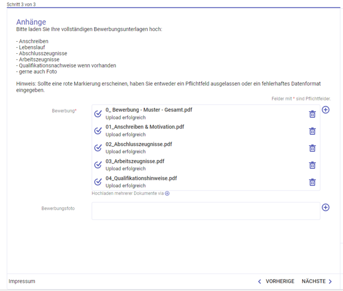This screenshot has height=291, width=343.
Task: Click the 'Hochladen mehrerer Dokumente via' hint
Action: click(128, 194)
